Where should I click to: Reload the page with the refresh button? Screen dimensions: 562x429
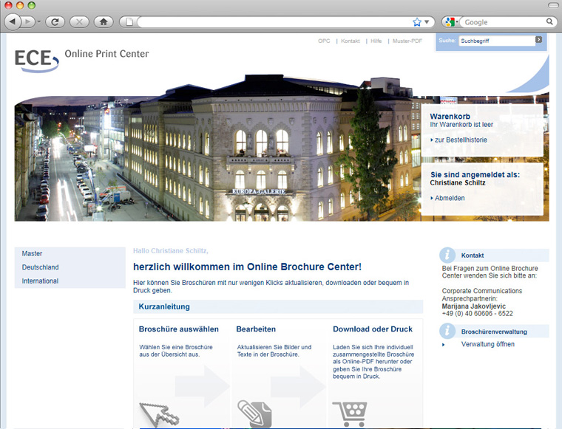[55, 22]
